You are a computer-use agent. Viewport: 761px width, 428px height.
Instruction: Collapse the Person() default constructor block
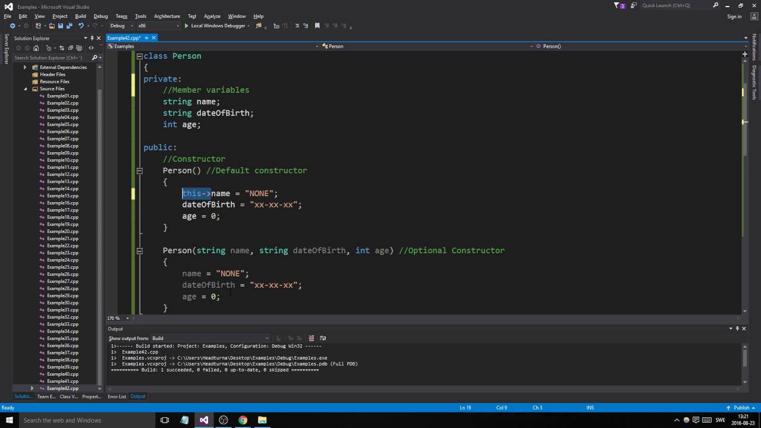139,171
